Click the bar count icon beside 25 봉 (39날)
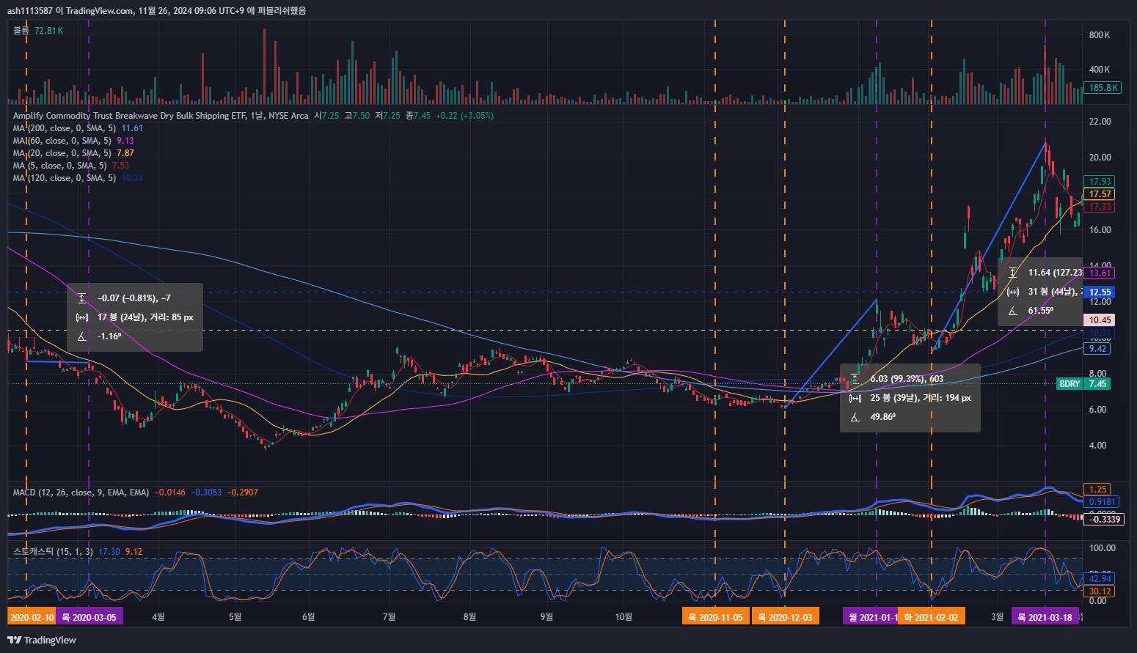 [855, 398]
